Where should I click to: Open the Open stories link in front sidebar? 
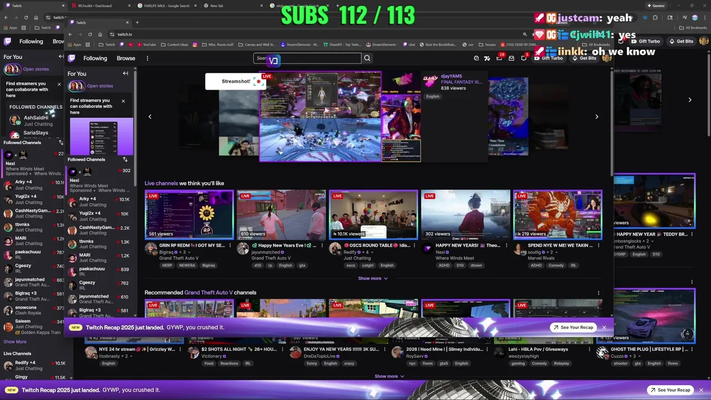[x=100, y=86]
